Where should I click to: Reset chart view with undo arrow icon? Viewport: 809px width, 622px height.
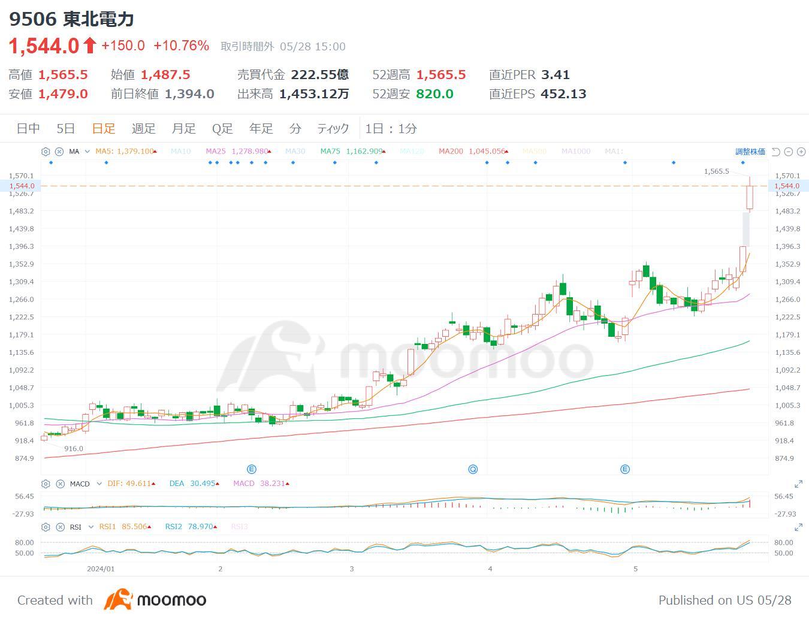tap(775, 152)
